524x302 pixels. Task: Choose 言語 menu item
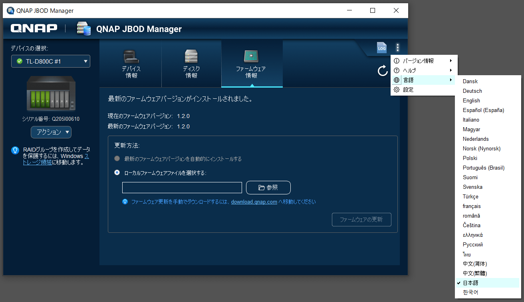pyautogui.click(x=424, y=80)
